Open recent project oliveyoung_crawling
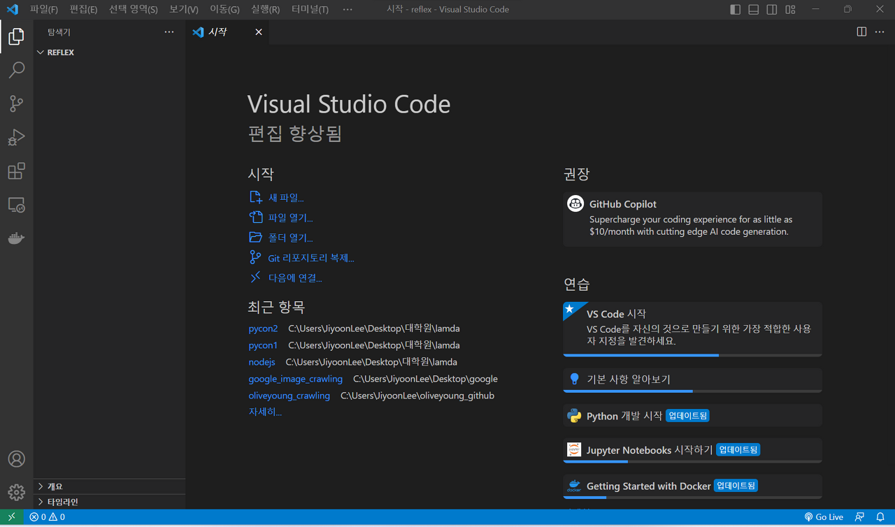Image resolution: width=895 pixels, height=527 pixels. click(x=289, y=396)
